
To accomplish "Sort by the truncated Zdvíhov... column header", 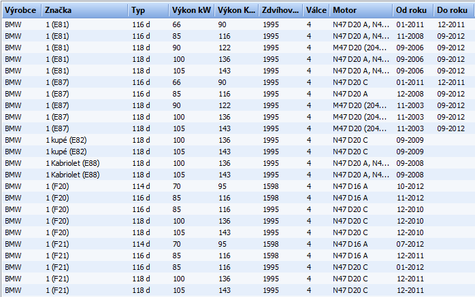I will [281, 11].
